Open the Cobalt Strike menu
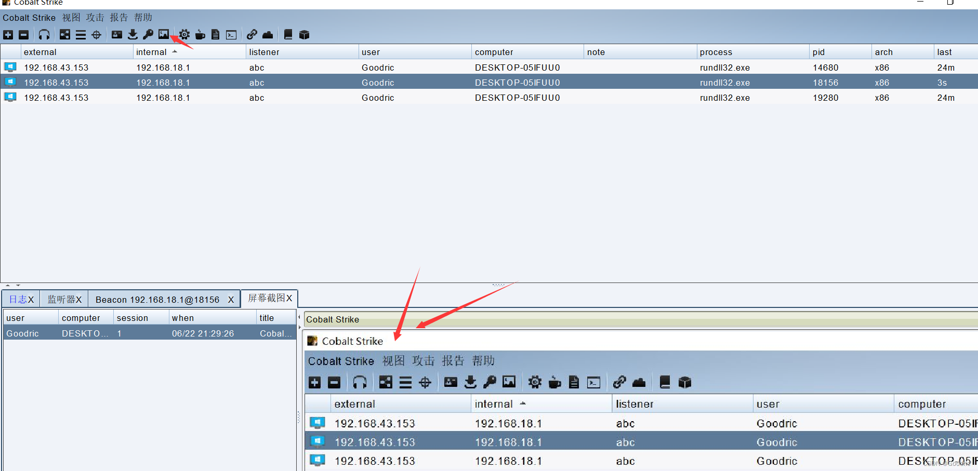This screenshot has height=471, width=978. tap(29, 18)
